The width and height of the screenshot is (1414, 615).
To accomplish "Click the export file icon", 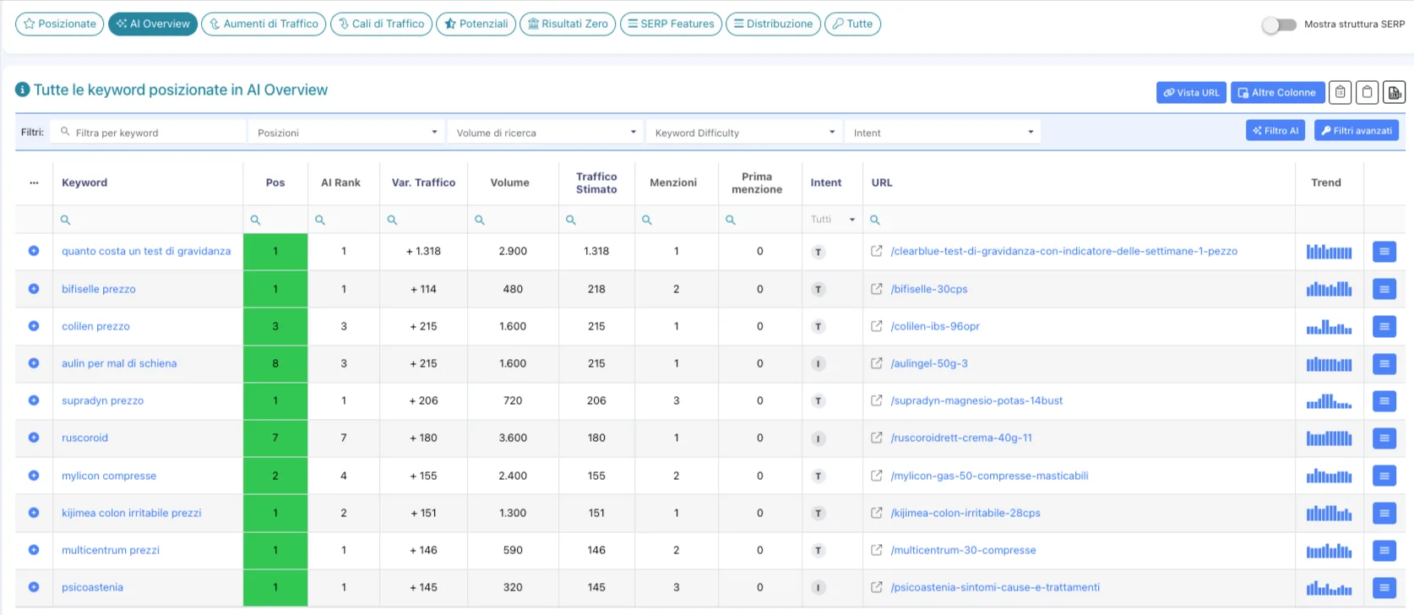I will click(1394, 93).
